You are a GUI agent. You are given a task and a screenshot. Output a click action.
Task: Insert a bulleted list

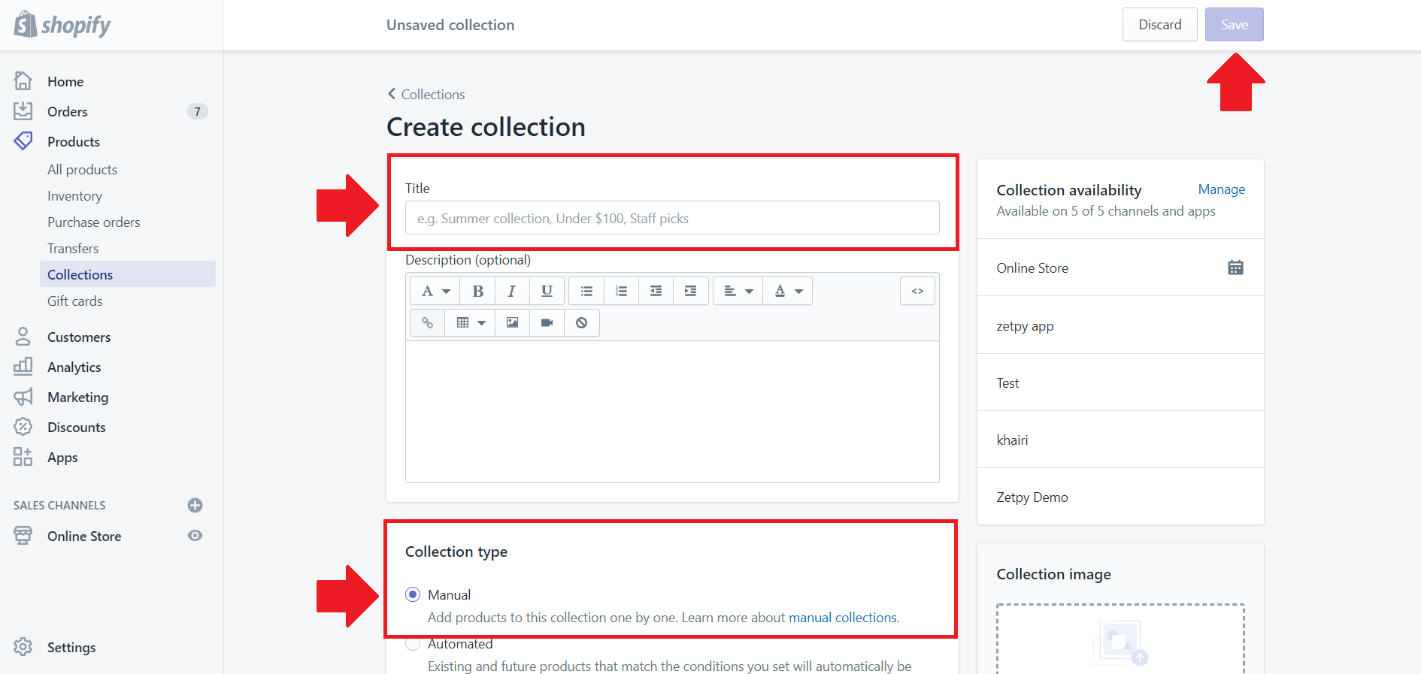point(586,291)
